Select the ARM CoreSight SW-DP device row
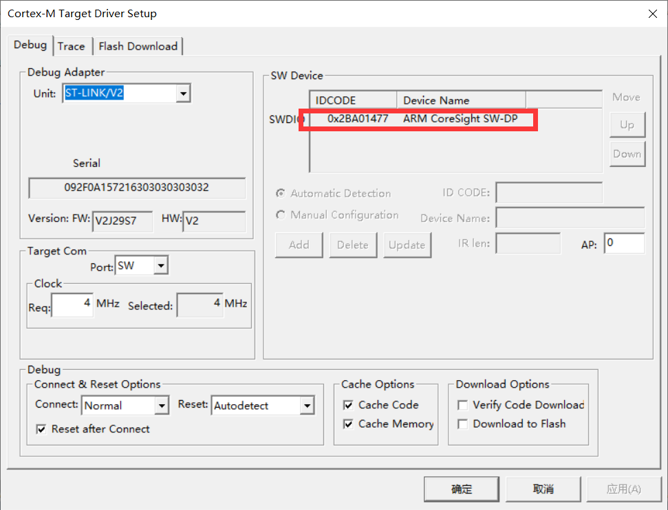 click(418, 119)
